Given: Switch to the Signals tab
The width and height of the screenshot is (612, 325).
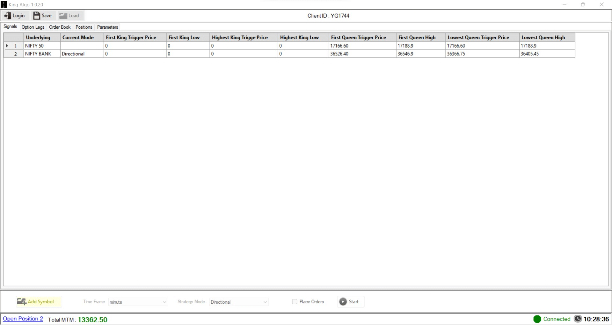Looking at the screenshot, I should click(10, 26).
